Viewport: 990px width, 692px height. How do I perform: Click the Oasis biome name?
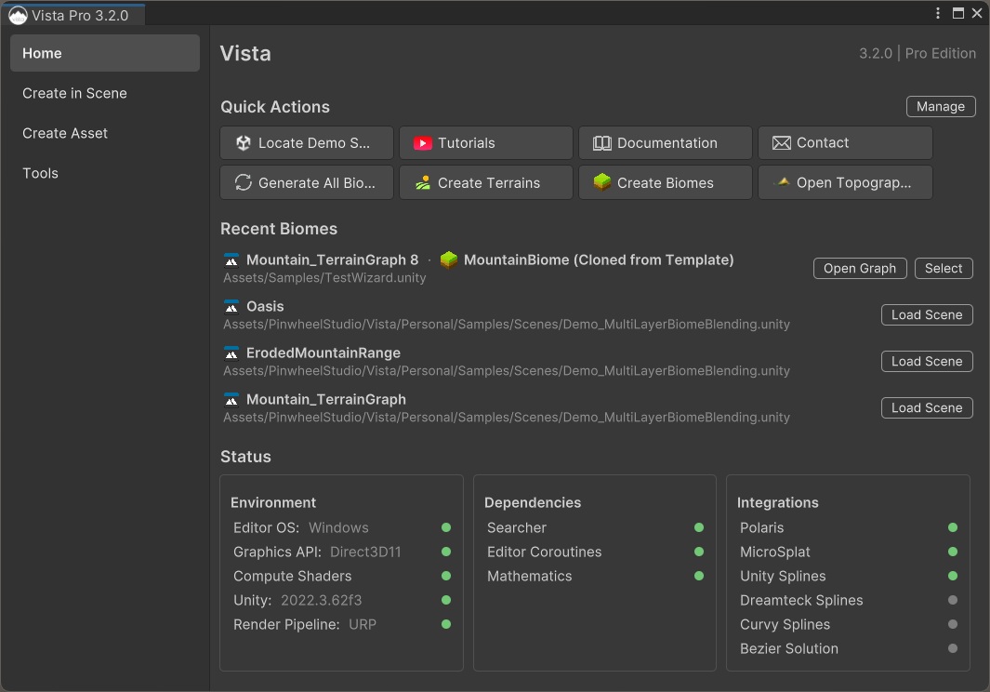(265, 307)
